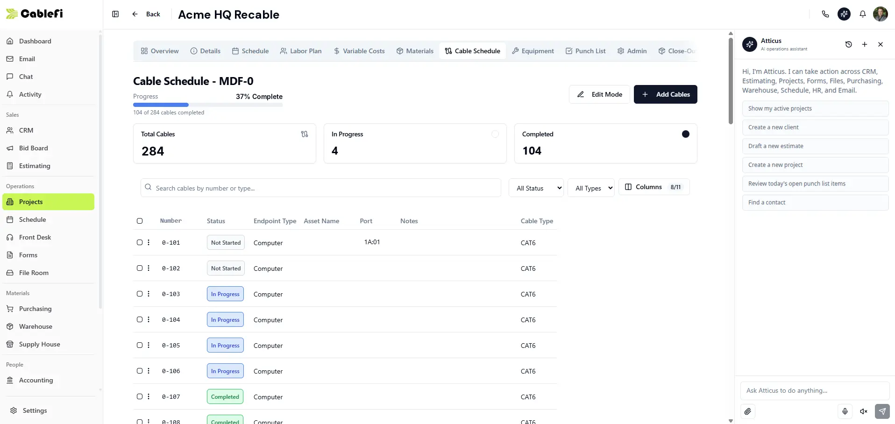This screenshot has height=424, width=895.
Task: Switch to the Punch List tab
Action: click(585, 51)
